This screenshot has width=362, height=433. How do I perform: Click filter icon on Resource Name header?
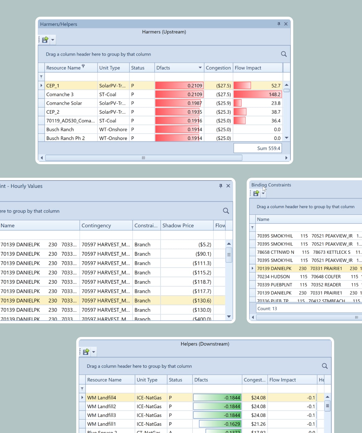[x=83, y=66]
